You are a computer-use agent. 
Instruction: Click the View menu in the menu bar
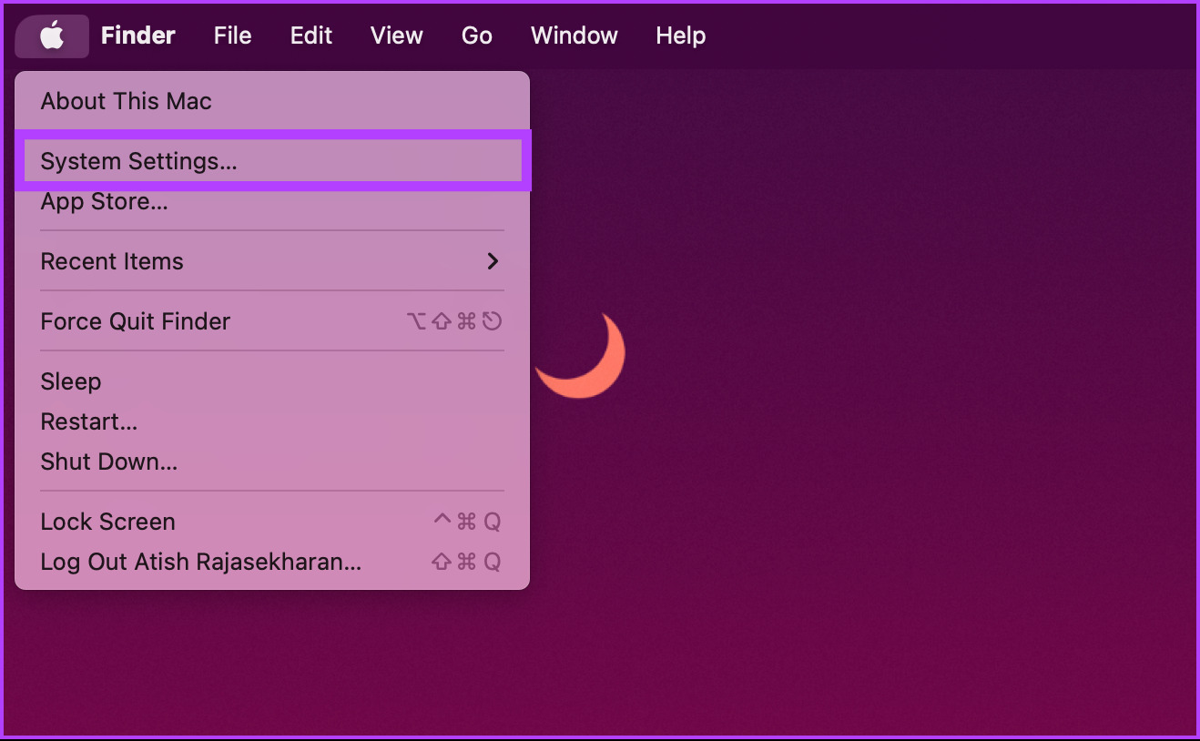tap(396, 36)
